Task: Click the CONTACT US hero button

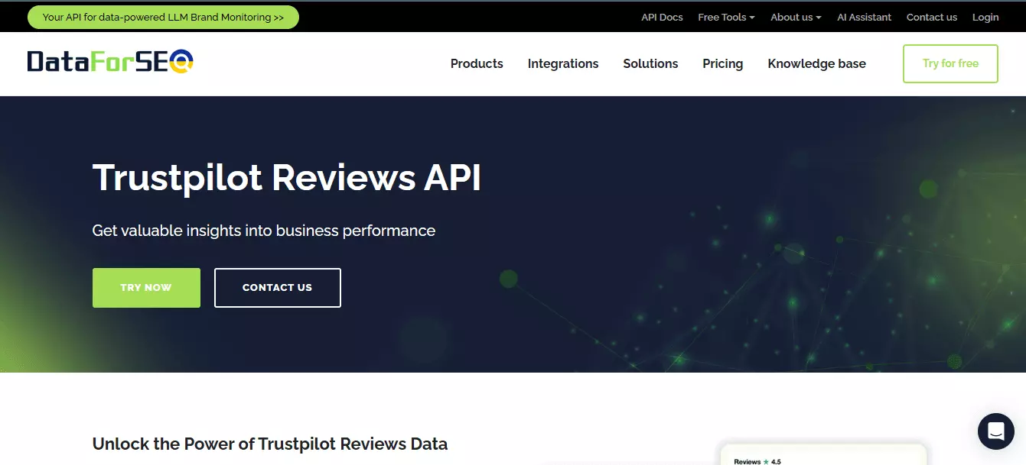Action: 277,288
